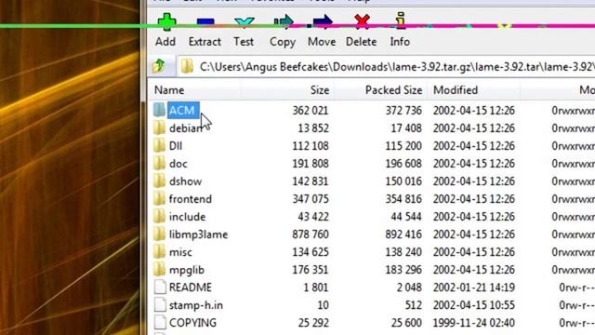Image resolution: width=595 pixels, height=335 pixels.
Task: Click size value 1 801
Action: (x=316, y=288)
